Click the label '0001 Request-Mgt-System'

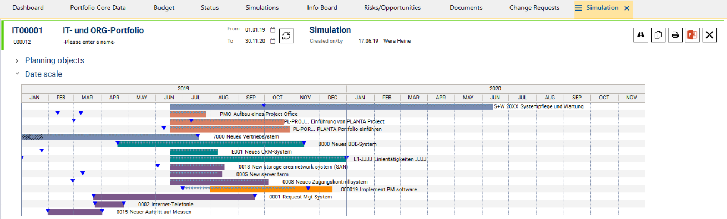tap(300, 197)
